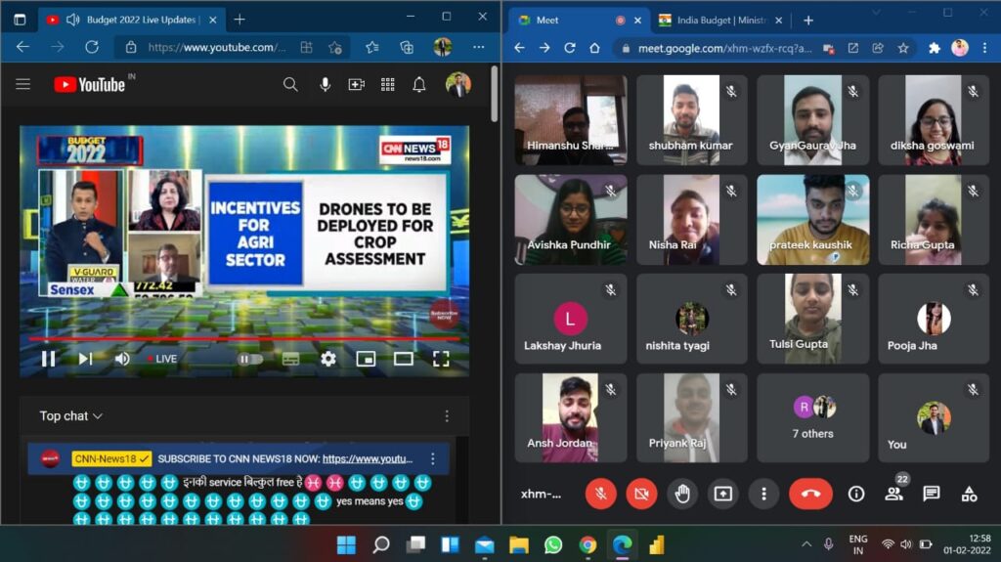The width and height of the screenshot is (1001, 562).
Task: Open WhatsApp from the Windows taskbar
Action: (x=553, y=544)
